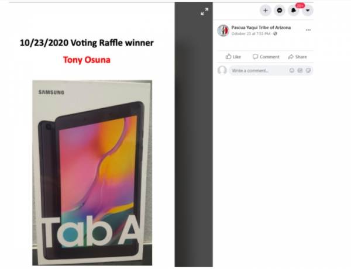Open the Create plus menu
351x269 pixels.
pos(266,11)
